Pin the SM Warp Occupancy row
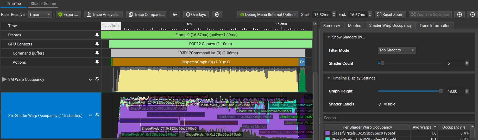The height and width of the screenshot is (140, 478). 97,79
